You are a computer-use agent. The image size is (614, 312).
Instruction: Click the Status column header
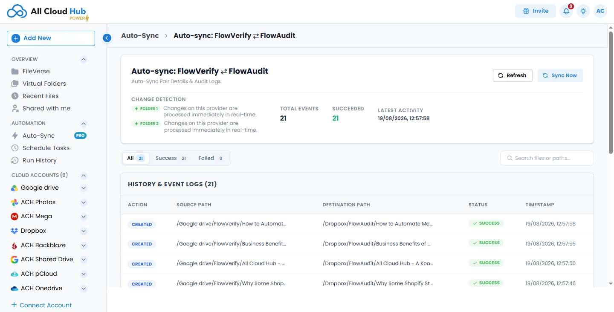coord(478,205)
